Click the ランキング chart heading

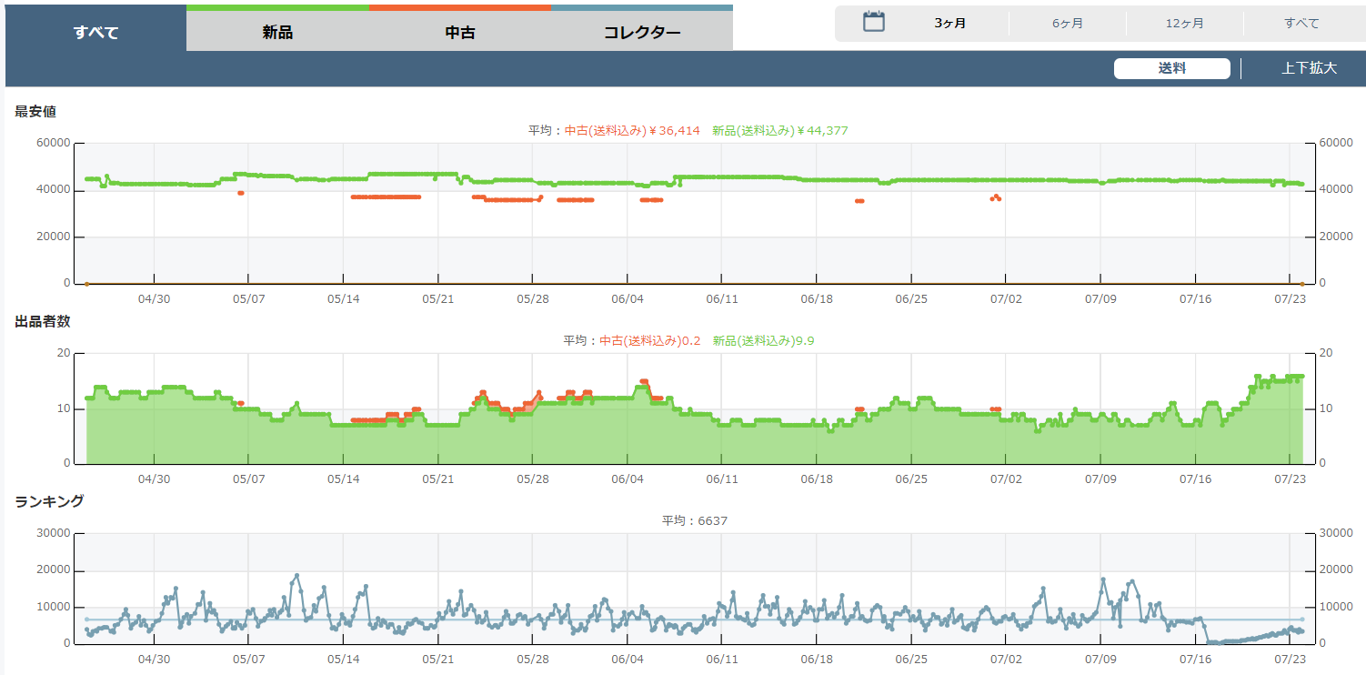point(50,501)
